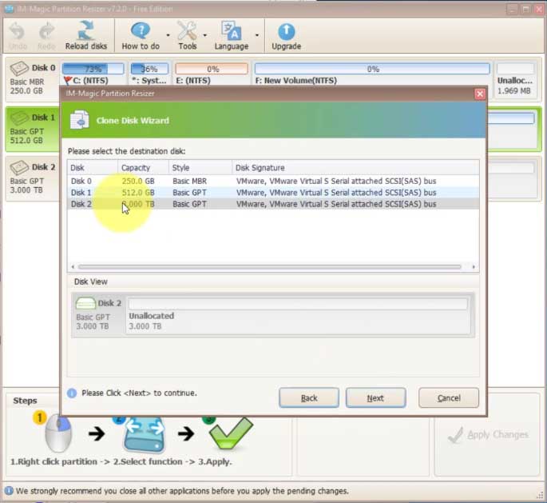Screen dimensions: 547x503
Task: Click the Disk 0 drive icon in main window
Action: pos(19,69)
